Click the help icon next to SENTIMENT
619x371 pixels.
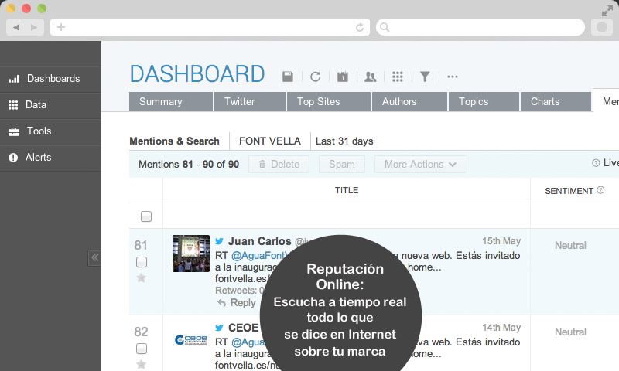pyautogui.click(x=600, y=190)
